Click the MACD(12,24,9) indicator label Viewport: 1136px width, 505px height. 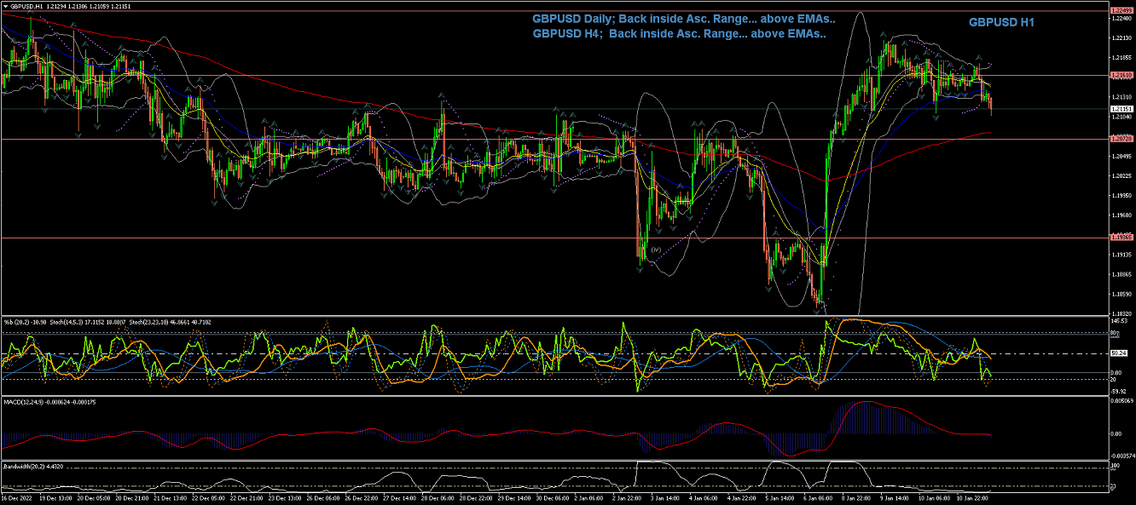coord(23,401)
